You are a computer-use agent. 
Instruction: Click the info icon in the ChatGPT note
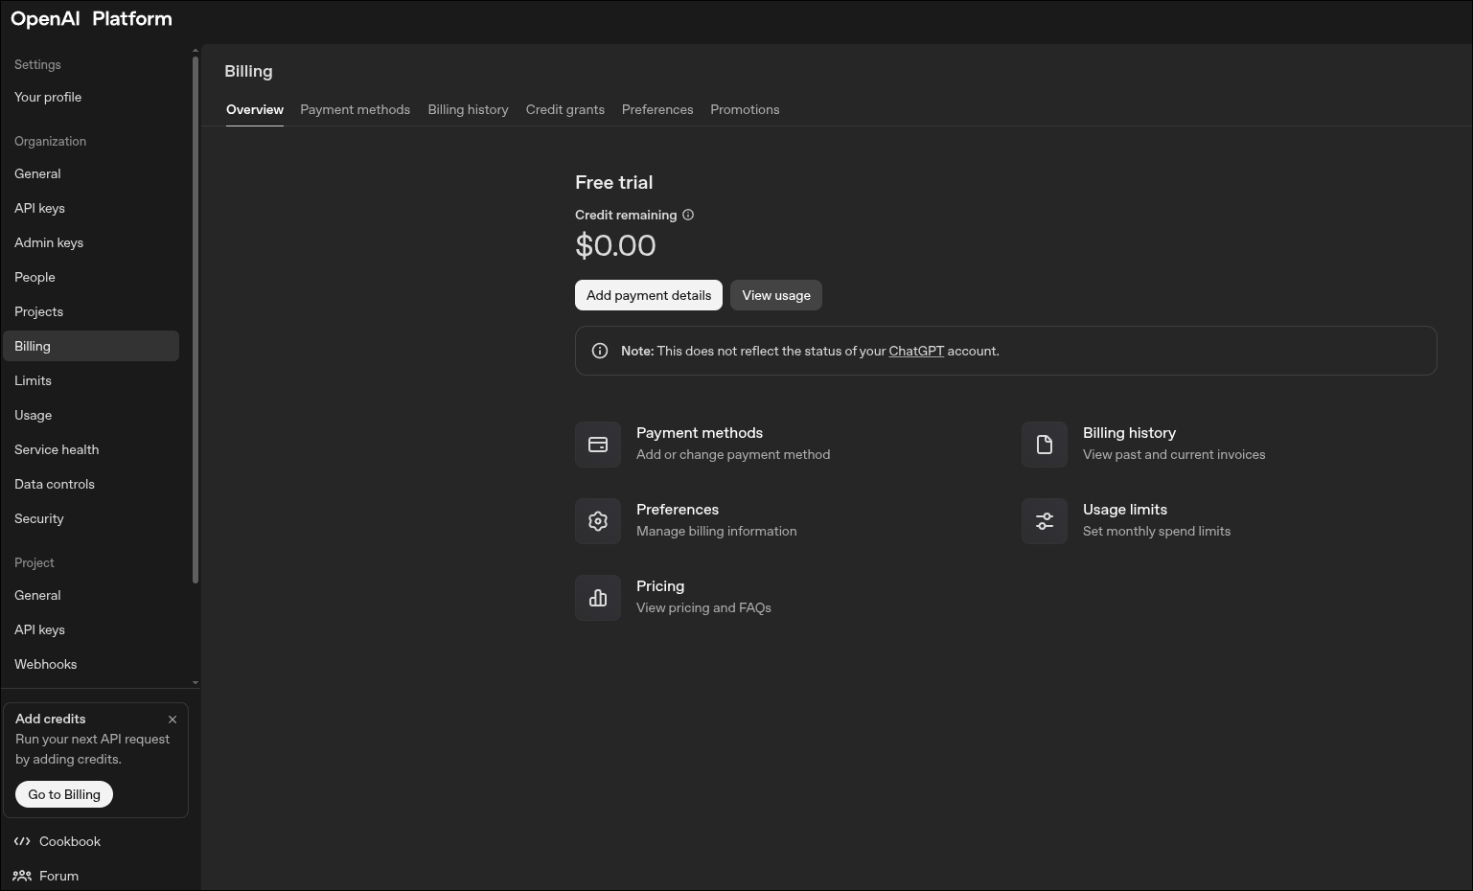coord(599,351)
